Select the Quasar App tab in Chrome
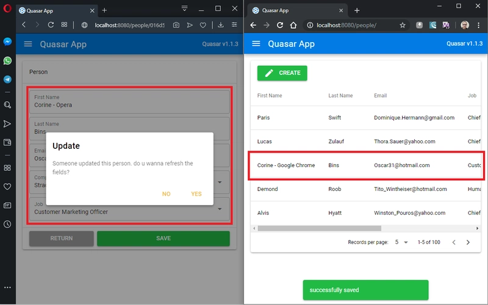 tap(296, 10)
